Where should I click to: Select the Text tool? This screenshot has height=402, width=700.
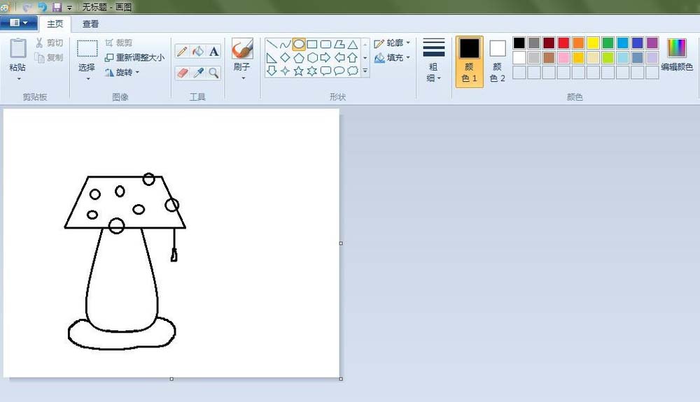pyautogui.click(x=213, y=52)
